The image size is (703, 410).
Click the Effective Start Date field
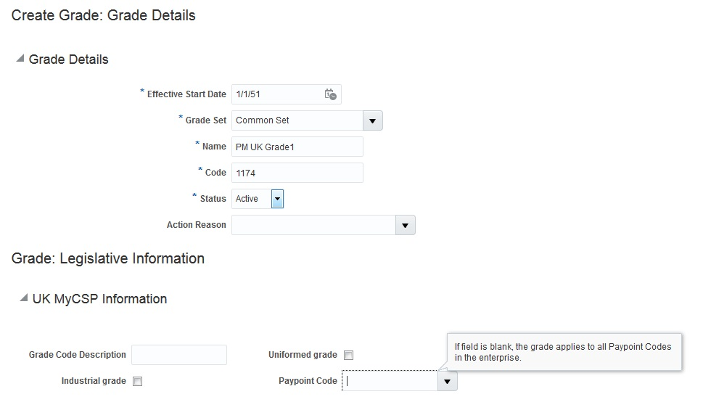276,94
